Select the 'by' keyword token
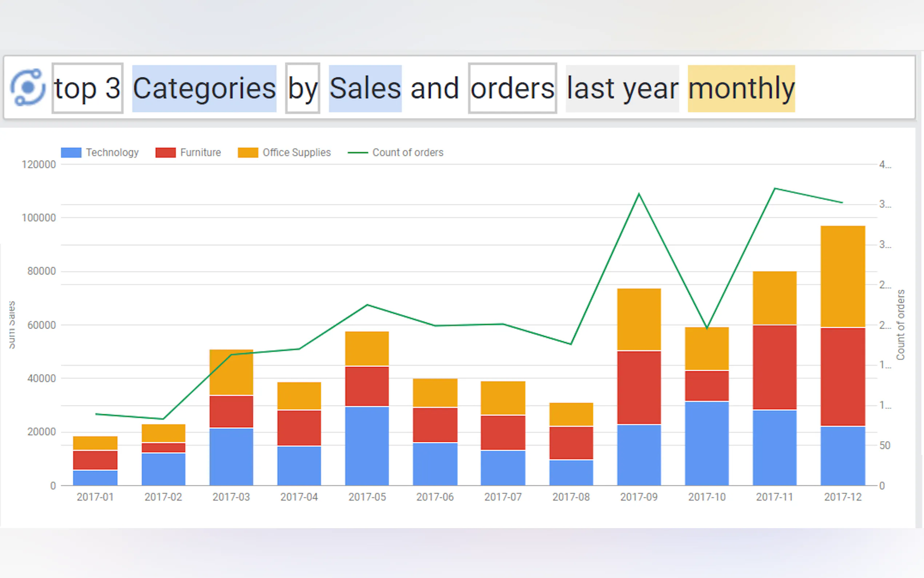The width and height of the screenshot is (924, 578). pyautogui.click(x=302, y=88)
